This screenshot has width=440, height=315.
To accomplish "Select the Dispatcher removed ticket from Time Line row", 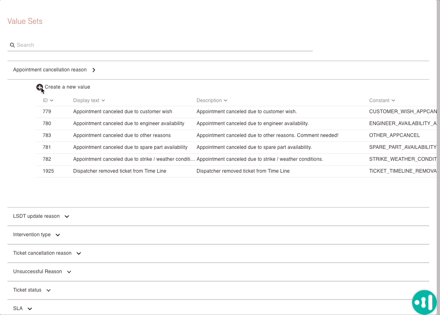I will pos(164,171).
